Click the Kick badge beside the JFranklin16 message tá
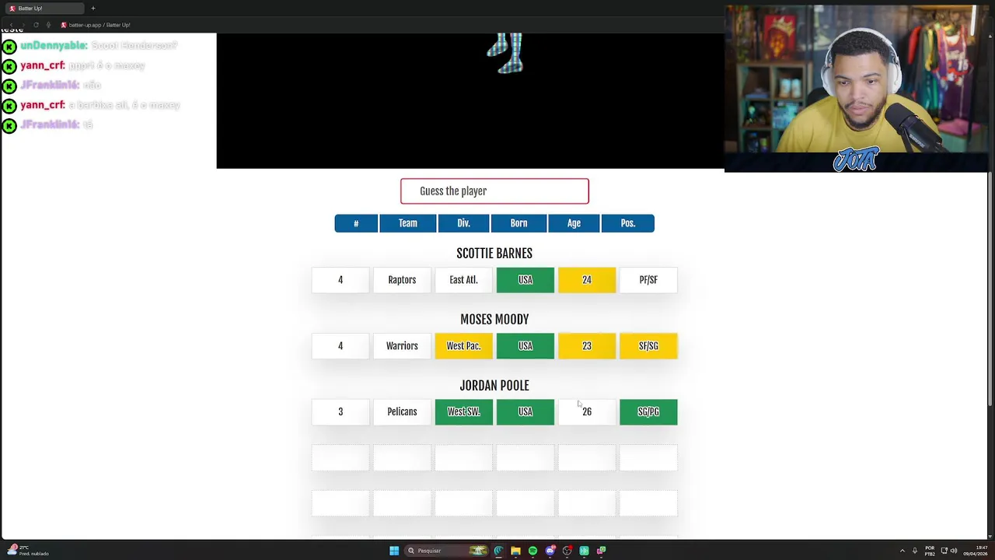 coord(9,125)
